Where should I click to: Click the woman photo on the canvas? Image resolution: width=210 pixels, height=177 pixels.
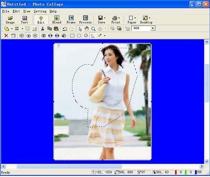click(102, 102)
